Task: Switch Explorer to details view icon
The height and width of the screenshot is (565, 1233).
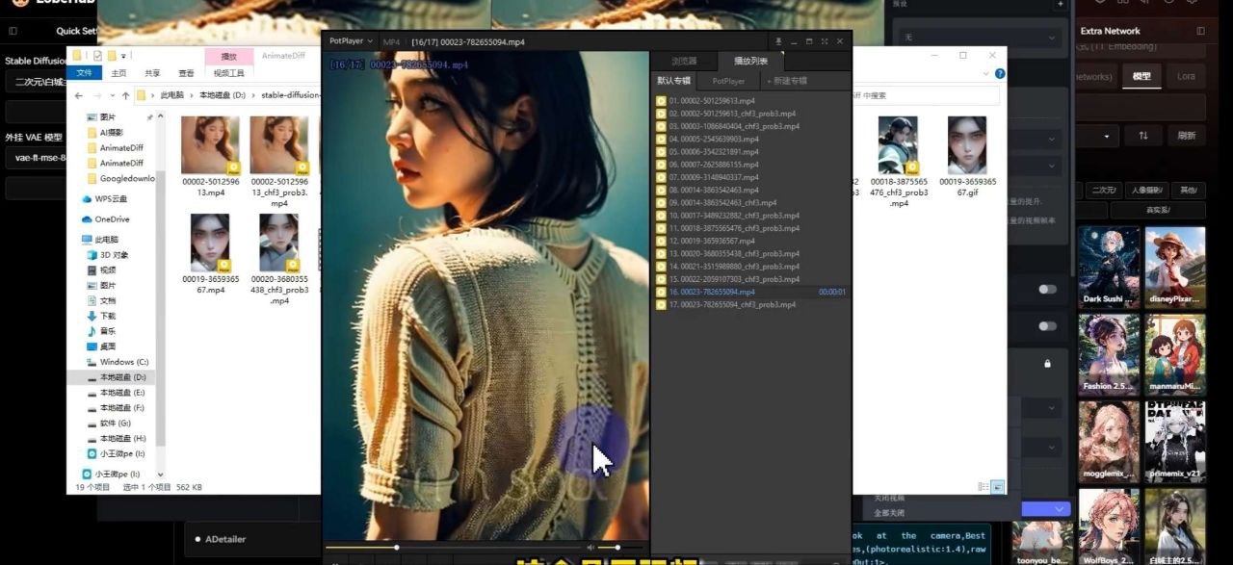Action: coord(984,487)
